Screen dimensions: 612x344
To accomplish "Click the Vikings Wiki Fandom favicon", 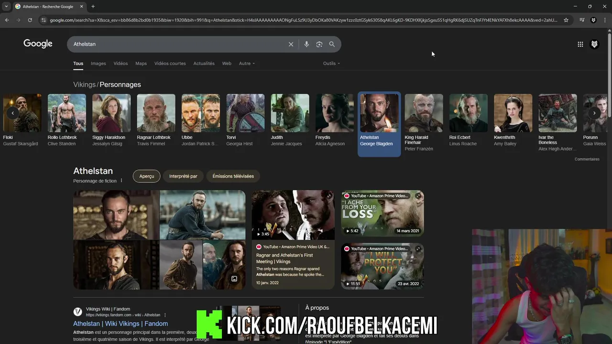I will [77, 312].
